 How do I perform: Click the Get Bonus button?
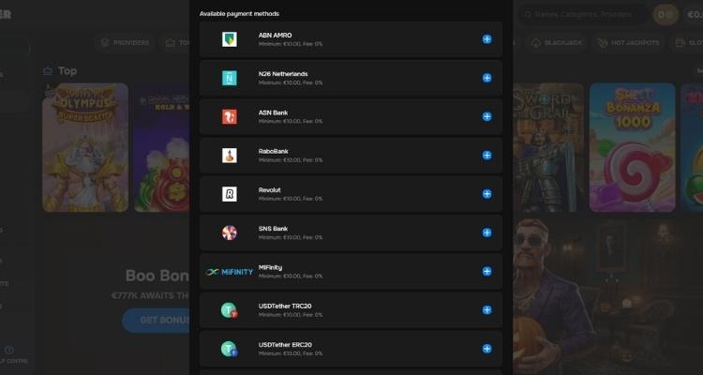click(156, 320)
